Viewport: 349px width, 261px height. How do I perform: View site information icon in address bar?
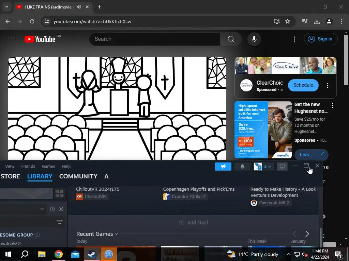(46, 21)
